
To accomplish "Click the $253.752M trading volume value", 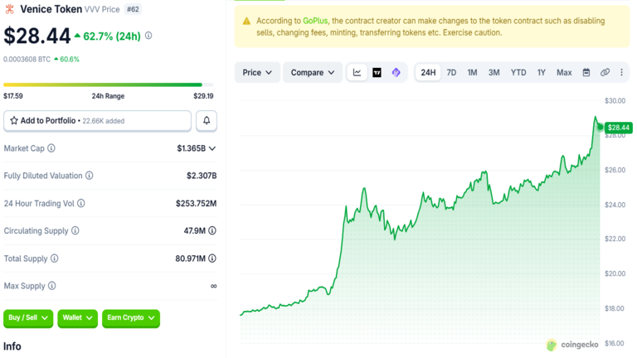I will (197, 203).
